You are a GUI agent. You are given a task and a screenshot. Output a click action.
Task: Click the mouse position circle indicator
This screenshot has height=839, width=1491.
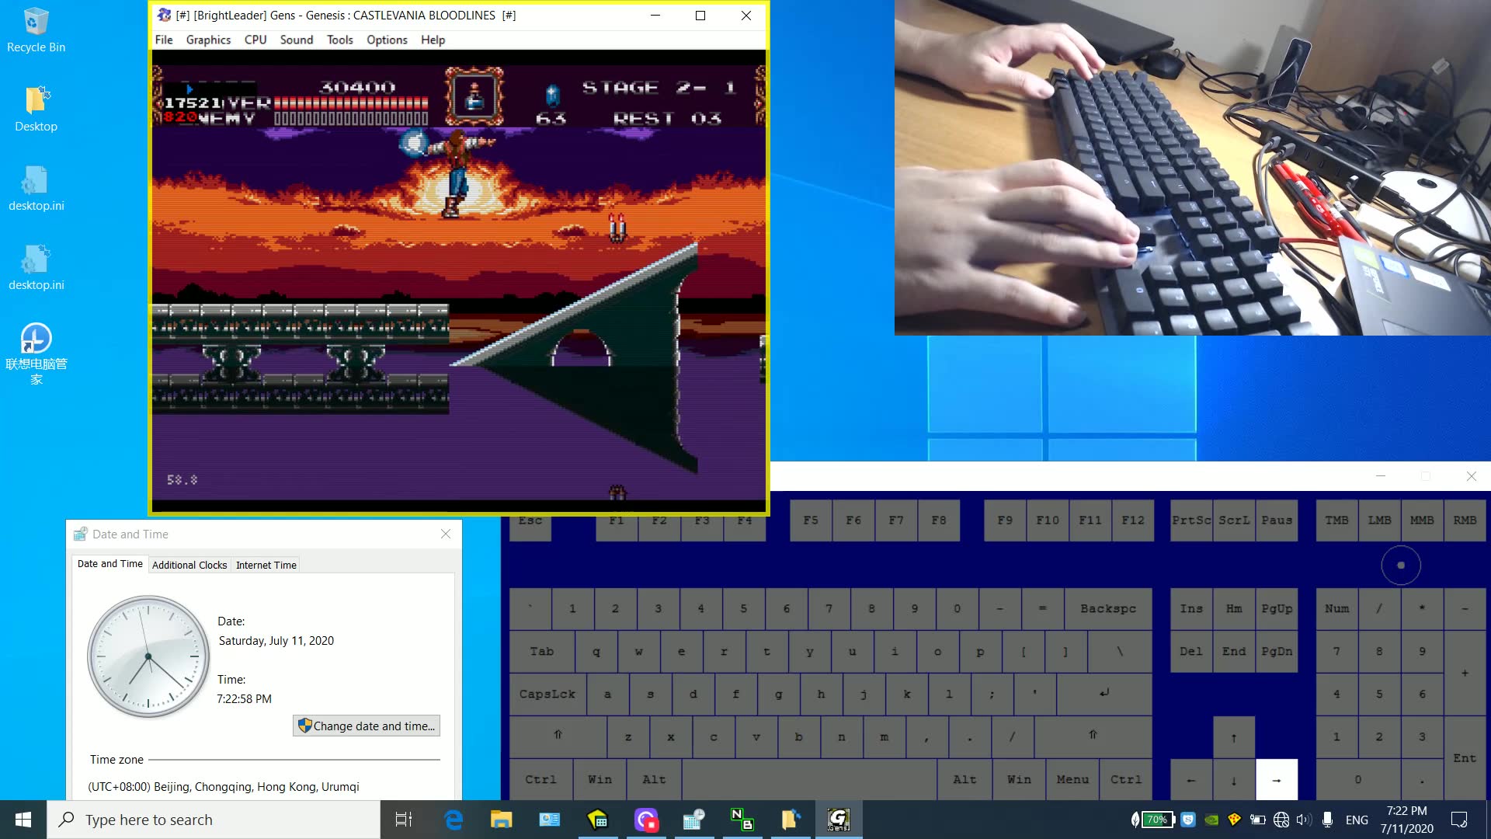point(1401,566)
